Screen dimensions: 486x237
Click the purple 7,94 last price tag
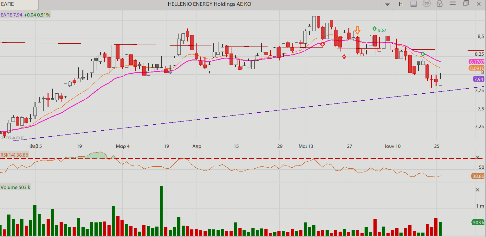click(x=479, y=79)
